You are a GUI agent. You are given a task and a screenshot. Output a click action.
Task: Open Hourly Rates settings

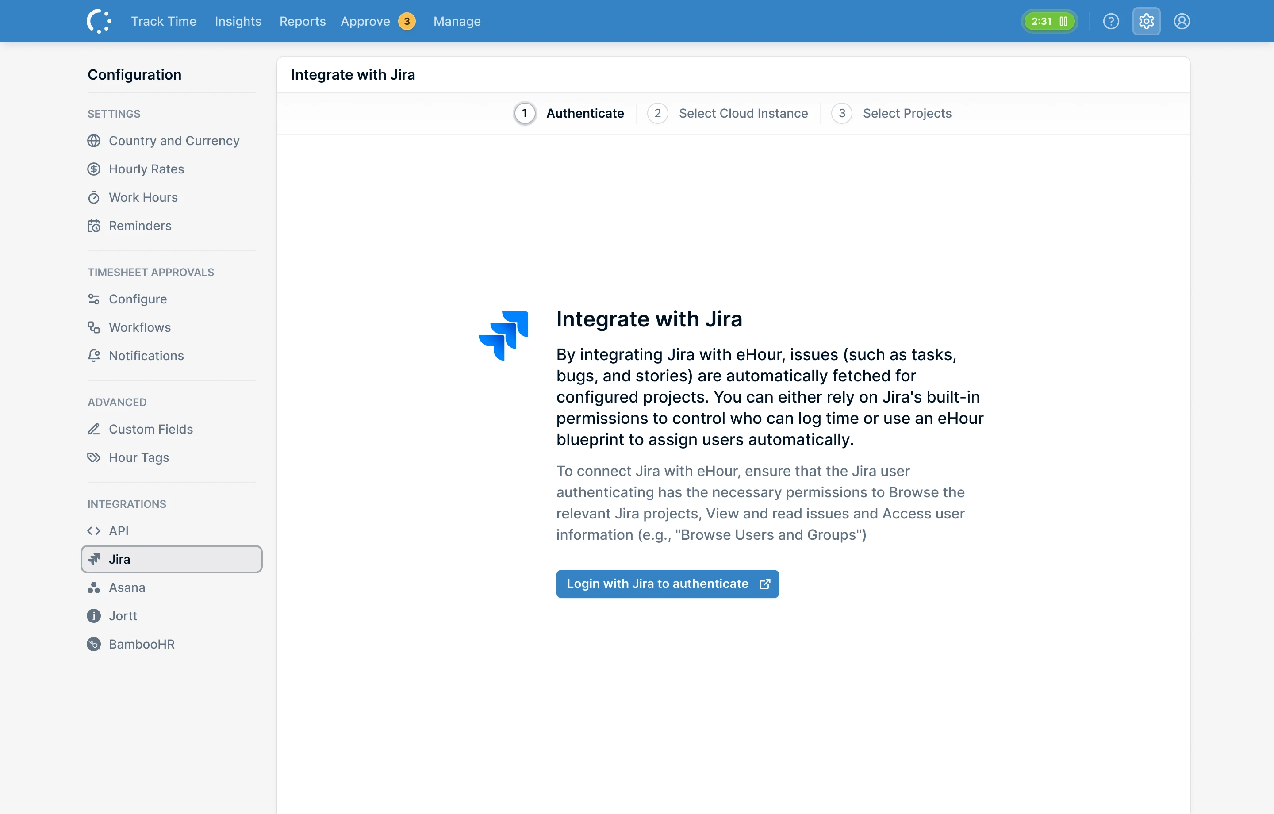coord(172,169)
